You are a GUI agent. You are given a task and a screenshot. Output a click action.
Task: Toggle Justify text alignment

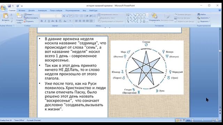click(87, 21)
